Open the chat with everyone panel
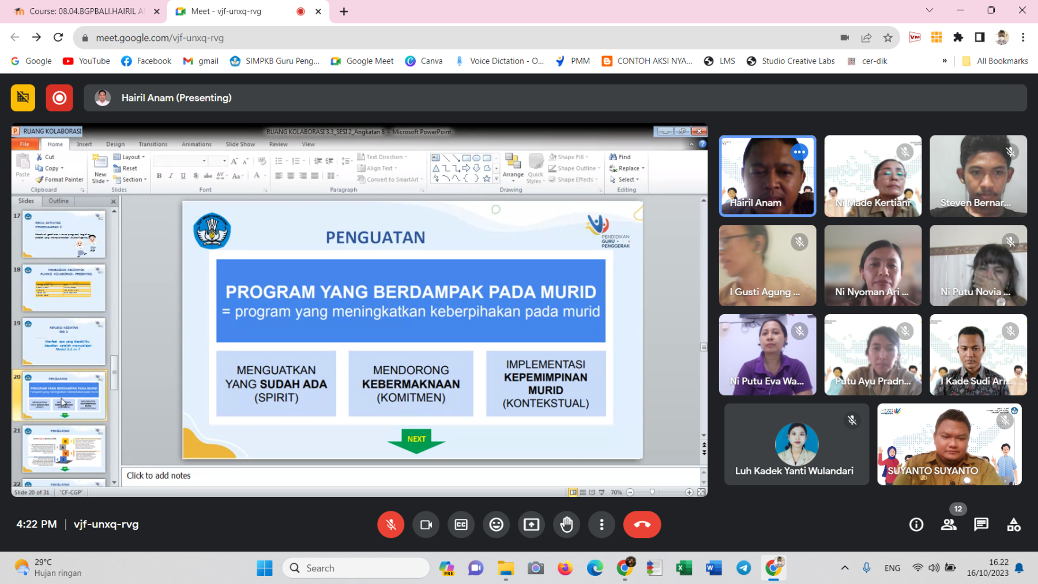 [x=981, y=524]
